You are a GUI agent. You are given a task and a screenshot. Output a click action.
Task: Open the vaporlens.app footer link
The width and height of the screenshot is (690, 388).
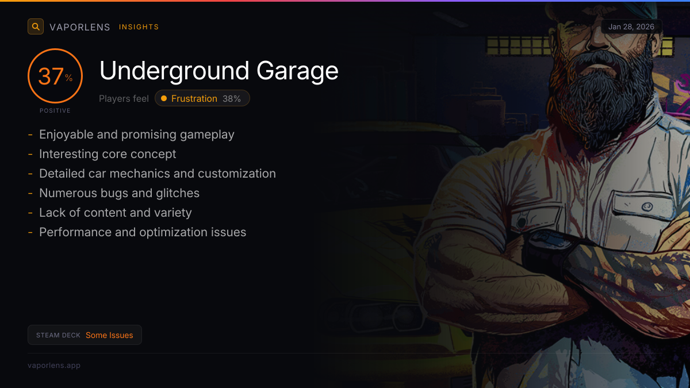[x=54, y=366]
